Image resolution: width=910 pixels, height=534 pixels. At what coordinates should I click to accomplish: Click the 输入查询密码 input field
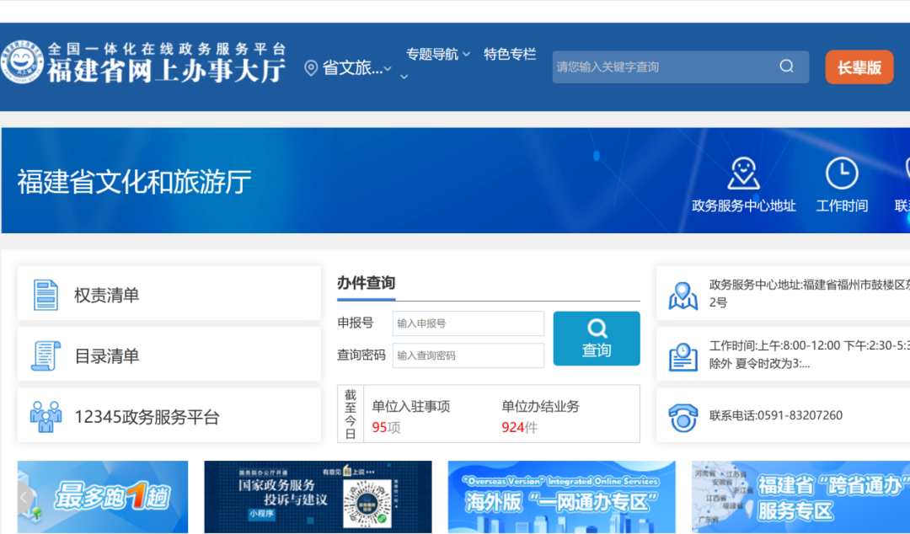pyautogui.click(x=468, y=355)
